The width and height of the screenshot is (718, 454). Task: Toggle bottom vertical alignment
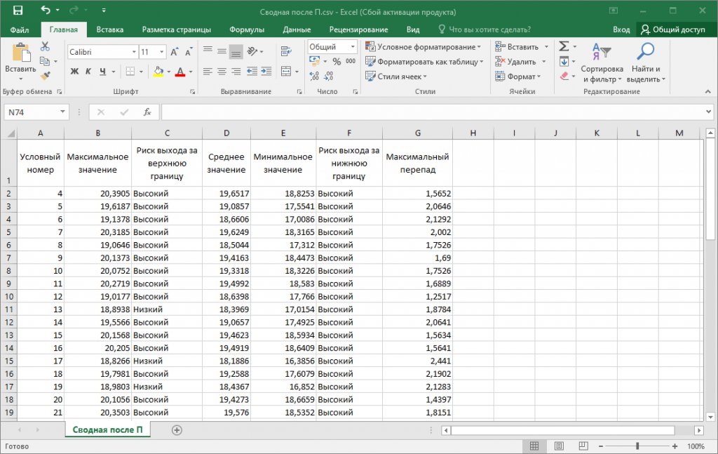point(236,51)
